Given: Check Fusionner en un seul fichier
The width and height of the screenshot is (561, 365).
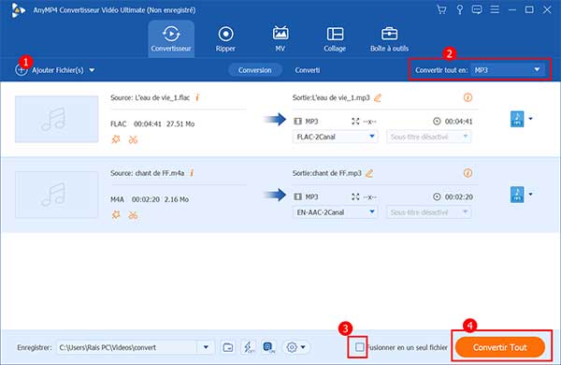Looking at the screenshot, I should coord(360,346).
